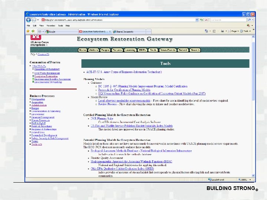Open Protocols for Certification of Planning Models link
The image size is (267, 200).
tap(124, 90)
